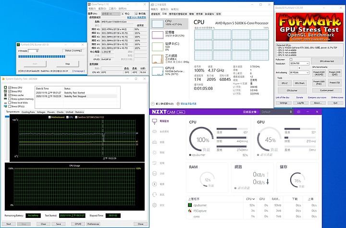Image resolution: width=346 pixels, height=228 pixels.
Task: Switch to Powers tab in AIDA64
Action: point(51,112)
